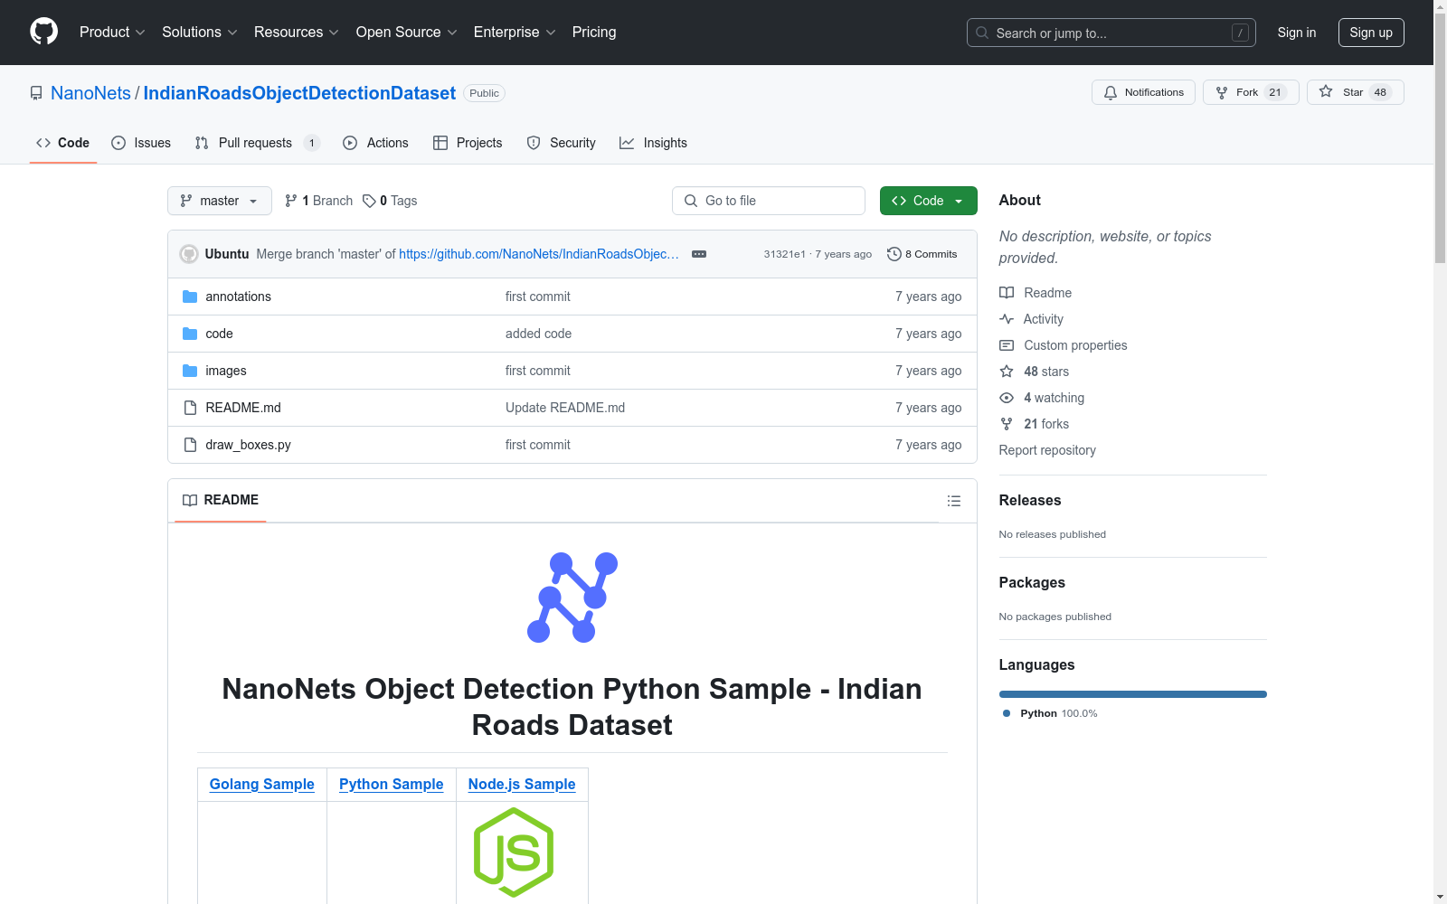Click the Ubuntu author avatar
1447x904 pixels.
click(189, 254)
